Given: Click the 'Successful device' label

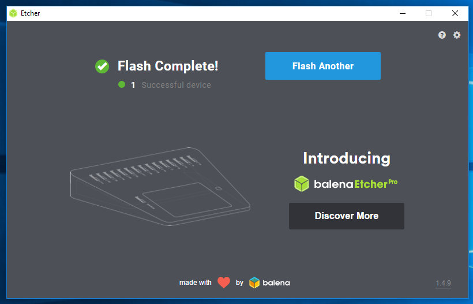Looking at the screenshot, I should pyautogui.click(x=176, y=85).
